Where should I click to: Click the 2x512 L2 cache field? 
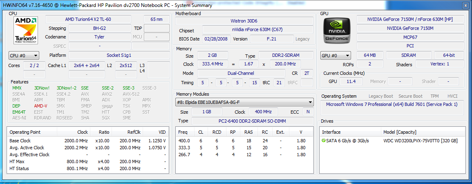coord(126,65)
